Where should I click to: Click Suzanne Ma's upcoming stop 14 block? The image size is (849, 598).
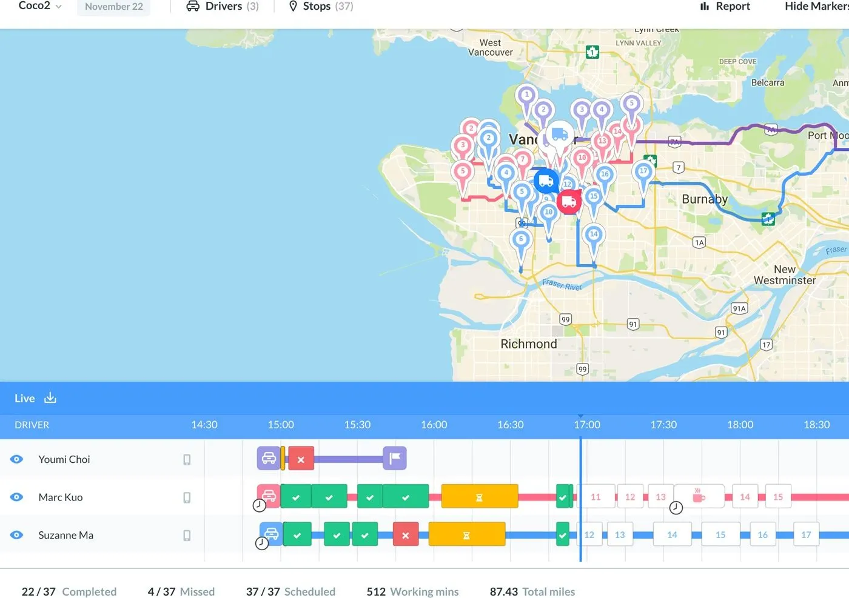click(x=672, y=534)
